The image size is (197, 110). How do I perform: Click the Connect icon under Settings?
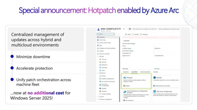point(100,59)
